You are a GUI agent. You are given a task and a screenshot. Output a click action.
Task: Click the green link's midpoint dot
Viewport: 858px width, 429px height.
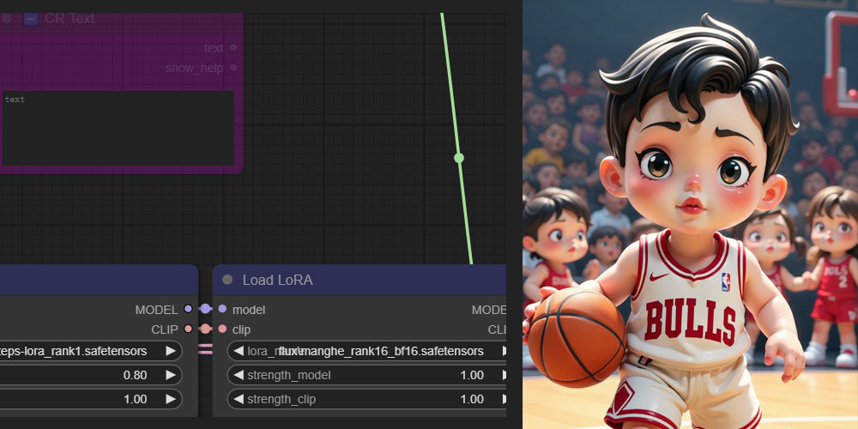tap(459, 158)
